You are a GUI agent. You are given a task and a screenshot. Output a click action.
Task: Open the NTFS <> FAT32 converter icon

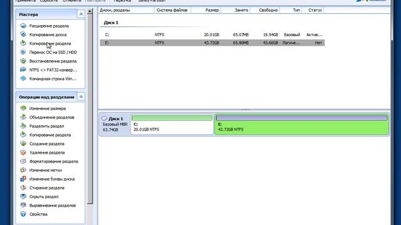point(23,69)
